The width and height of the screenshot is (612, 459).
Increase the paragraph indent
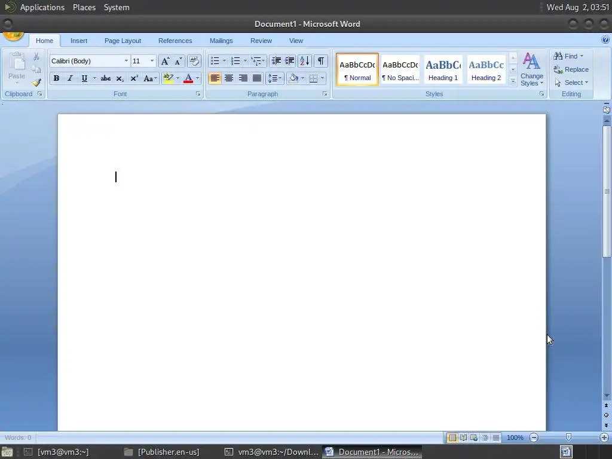pos(290,61)
